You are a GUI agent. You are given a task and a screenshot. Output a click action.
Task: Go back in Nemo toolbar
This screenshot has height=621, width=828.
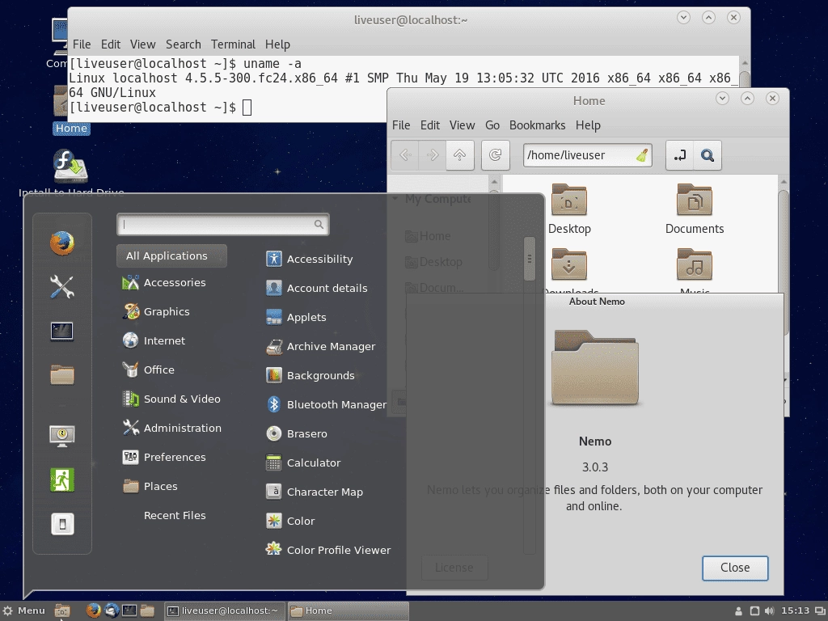pyautogui.click(x=405, y=155)
